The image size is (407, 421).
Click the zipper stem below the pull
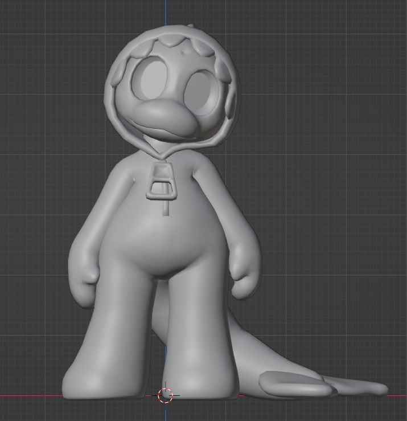click(166, 207)
